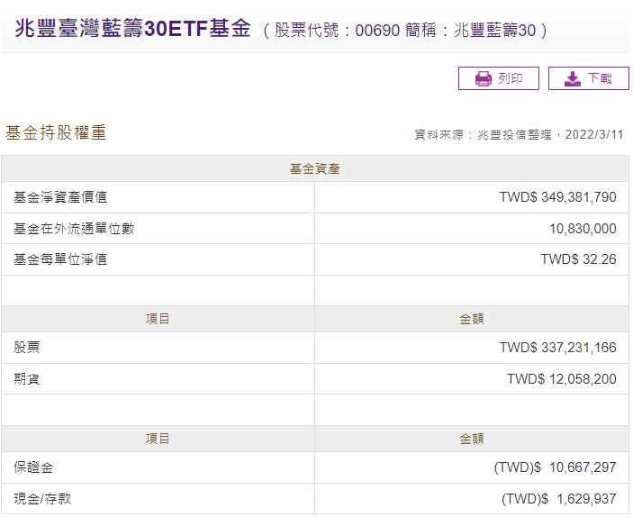This screenshot has height=517, width=633.
Task: Click the download arrow icon in 下載 button
Action: click(x=572, y=78)
